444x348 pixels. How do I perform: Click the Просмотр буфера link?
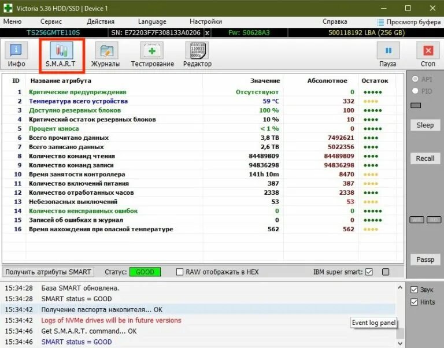(x=413, y=22)
